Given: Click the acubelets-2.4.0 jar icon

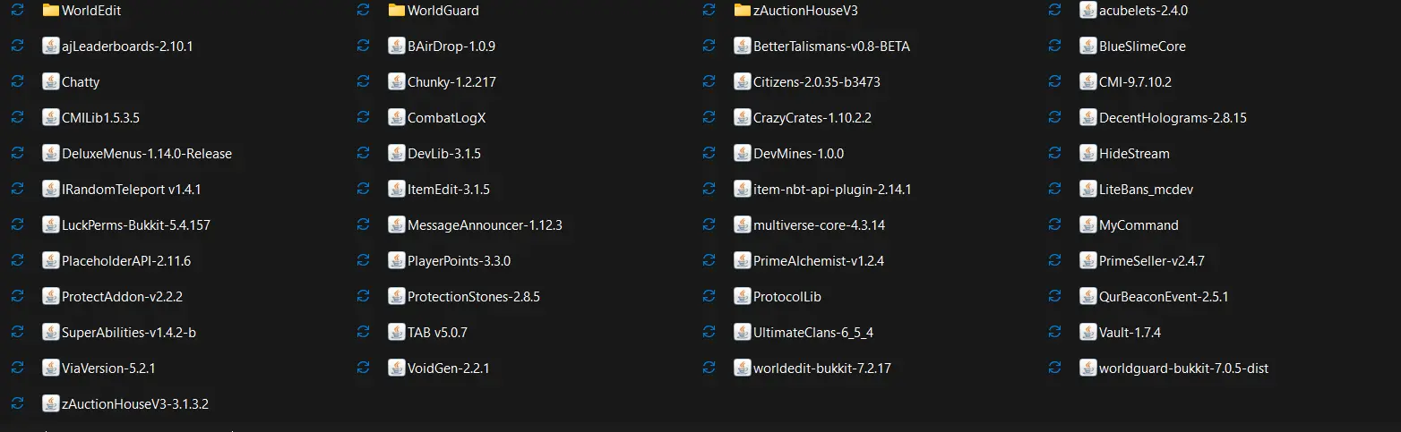Looking at the screenshot, I should coord(1087,10).
